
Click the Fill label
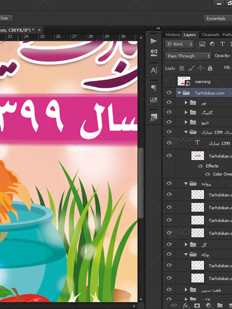pos(227,68)
